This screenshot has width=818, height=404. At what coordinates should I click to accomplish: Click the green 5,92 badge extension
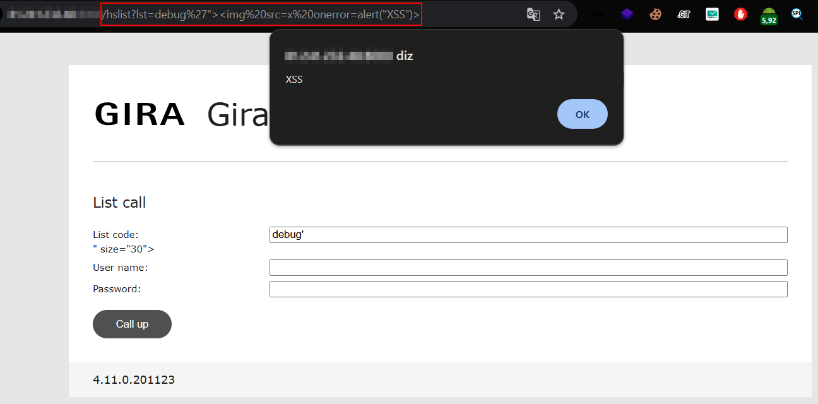click(769, 15)
